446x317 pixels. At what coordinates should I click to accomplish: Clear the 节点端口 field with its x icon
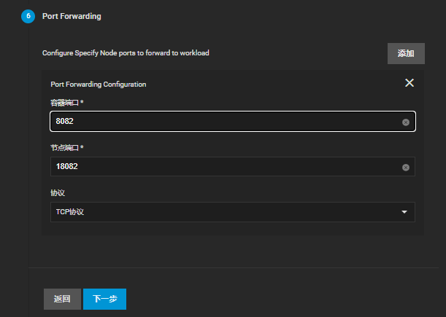(x=406, y=168)
